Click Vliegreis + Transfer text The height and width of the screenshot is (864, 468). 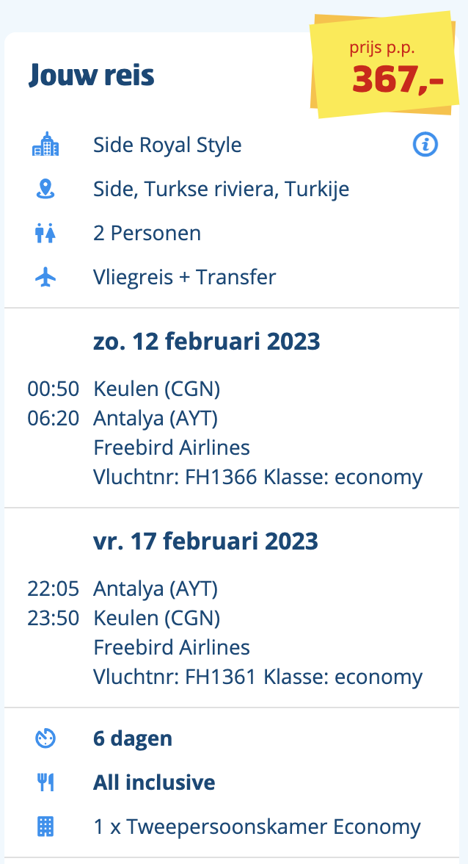(184, 277)
